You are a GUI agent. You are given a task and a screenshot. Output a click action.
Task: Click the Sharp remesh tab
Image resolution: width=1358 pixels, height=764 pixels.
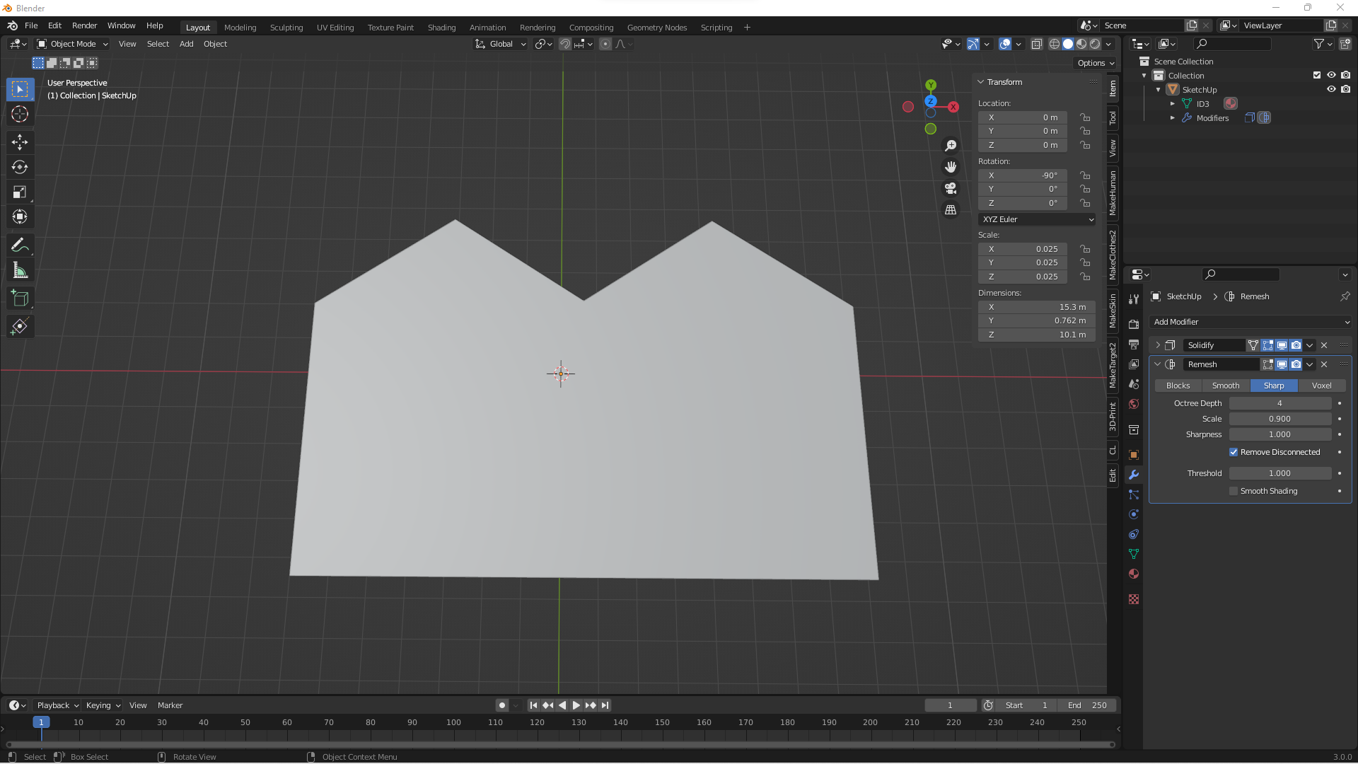[x=1274, y=384]
